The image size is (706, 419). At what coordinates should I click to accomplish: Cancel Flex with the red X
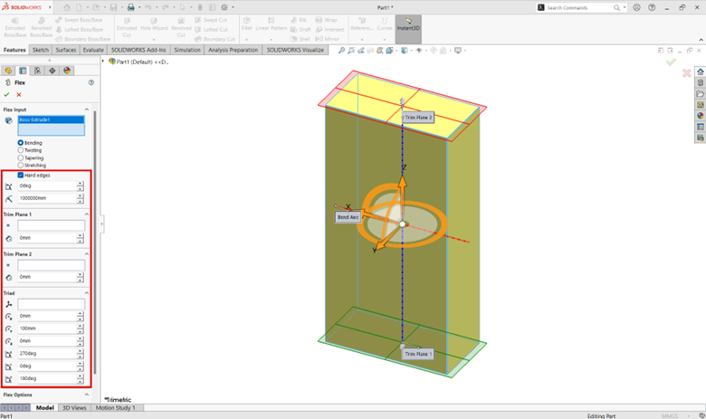coord(19,94)
